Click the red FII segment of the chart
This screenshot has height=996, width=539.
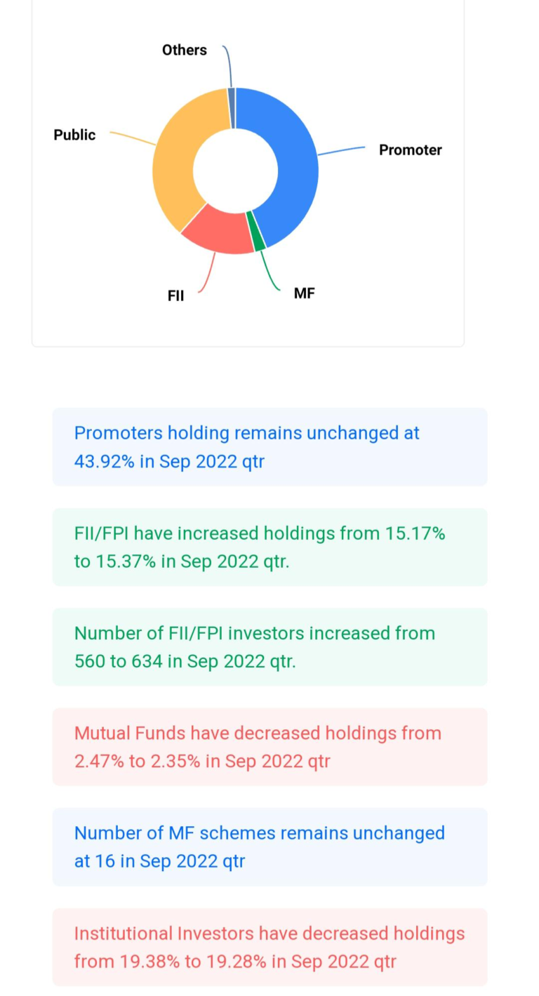tap(217, 231)
